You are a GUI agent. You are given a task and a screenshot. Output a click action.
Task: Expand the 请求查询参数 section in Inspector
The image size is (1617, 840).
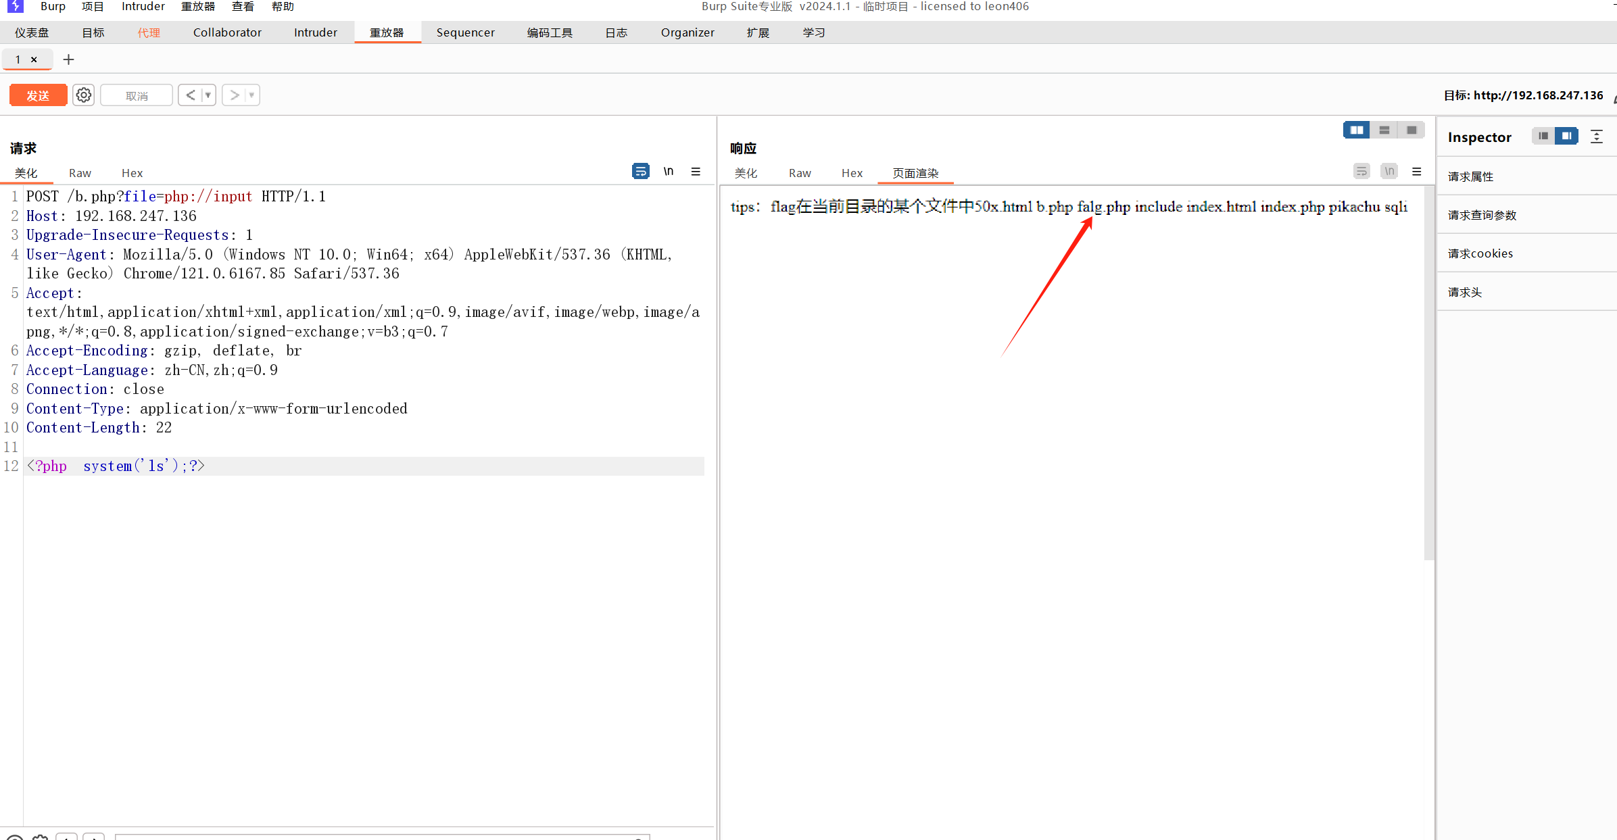(1482, 215)
